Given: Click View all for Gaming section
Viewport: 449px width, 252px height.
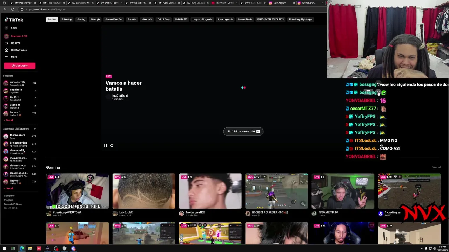Looking at the screenshot, I should (x=436, y=167).
